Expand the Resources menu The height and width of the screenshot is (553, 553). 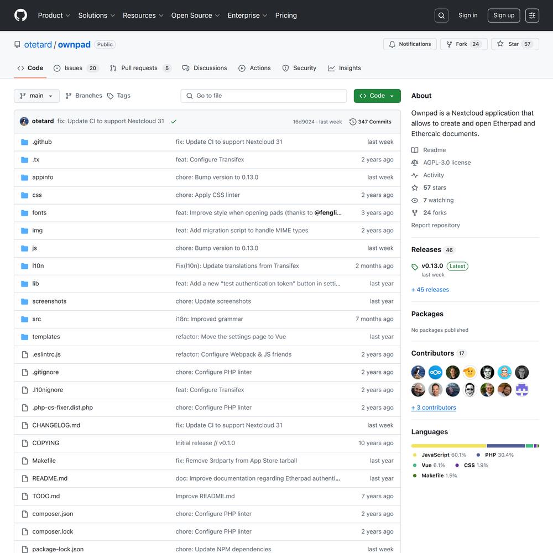pyautogui.click(x=143, y=15)
